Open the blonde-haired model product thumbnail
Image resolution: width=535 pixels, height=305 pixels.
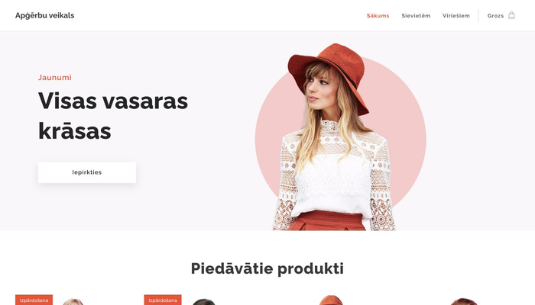(73, 302)
